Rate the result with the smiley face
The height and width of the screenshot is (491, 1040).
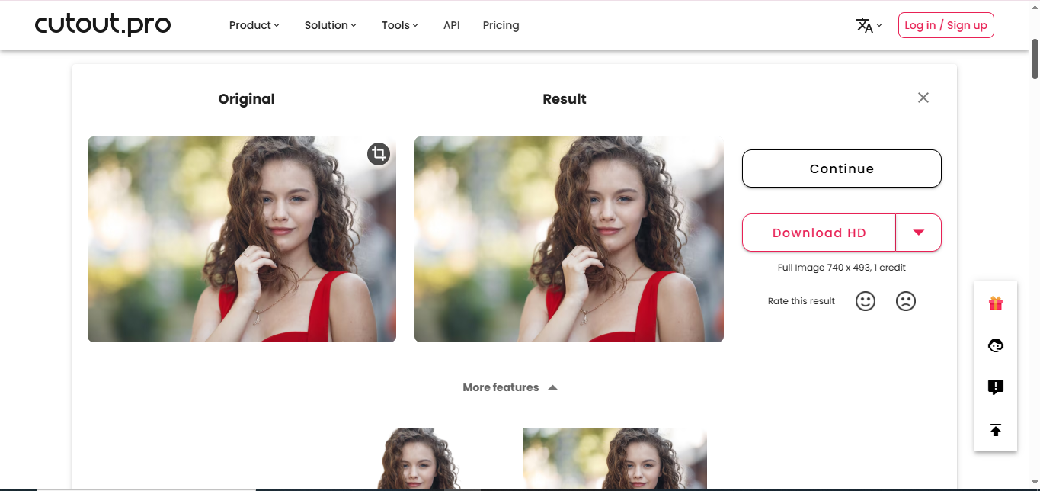pos(865,300)
